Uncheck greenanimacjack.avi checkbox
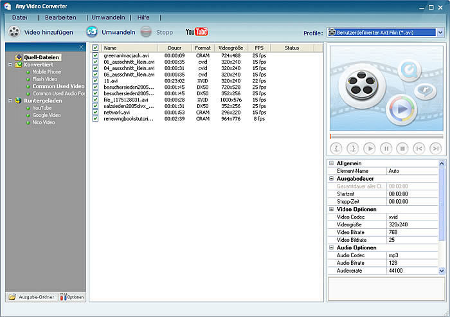 [96, 55]
